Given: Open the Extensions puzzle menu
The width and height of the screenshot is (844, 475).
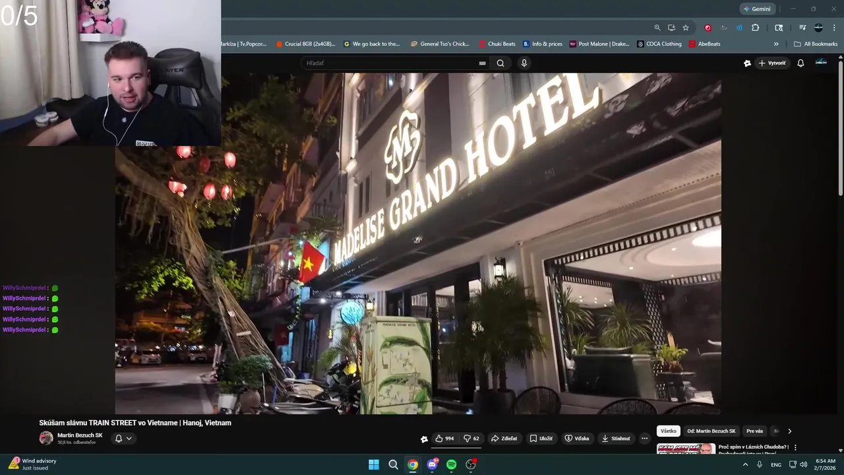Looking at the screenshot, I should point(756,28).
